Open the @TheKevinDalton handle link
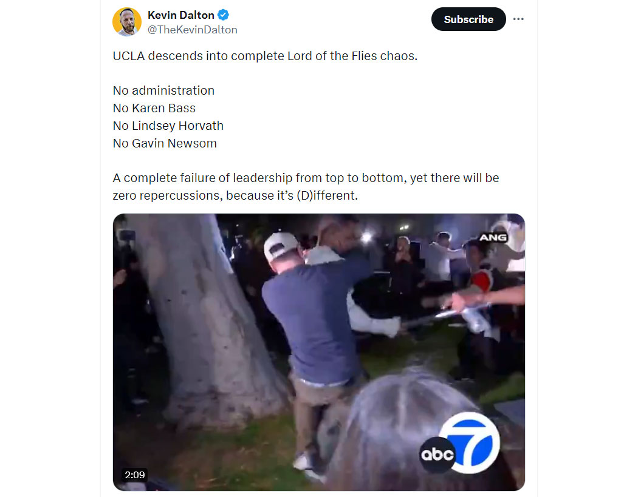Viewport: 638px width, 497px height. pos(193,30)
